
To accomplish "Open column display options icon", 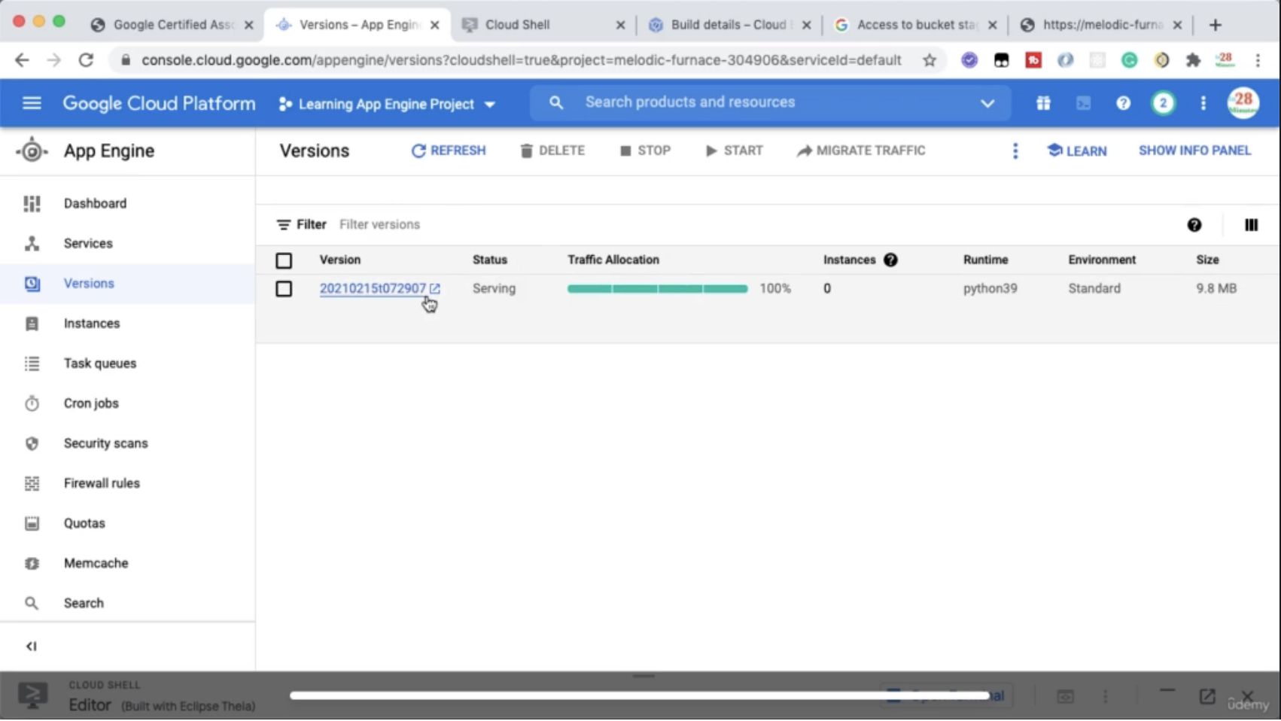I will [x=1251, y=225].
